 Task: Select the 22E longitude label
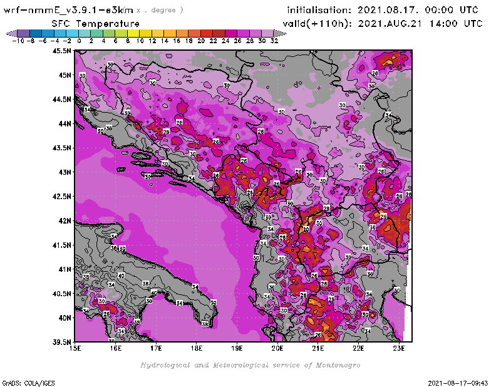(358, 348)
